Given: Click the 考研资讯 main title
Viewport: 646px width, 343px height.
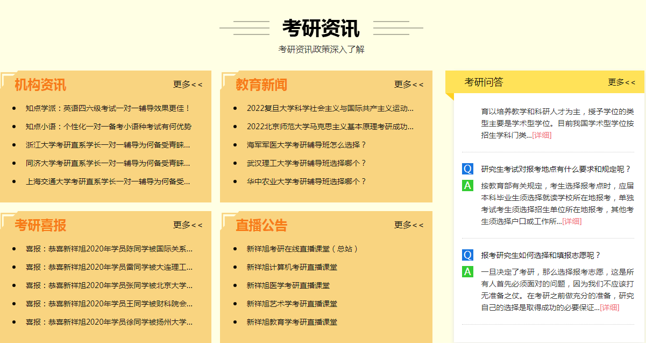Looking at the screenshot, I should tap(321, 28).
